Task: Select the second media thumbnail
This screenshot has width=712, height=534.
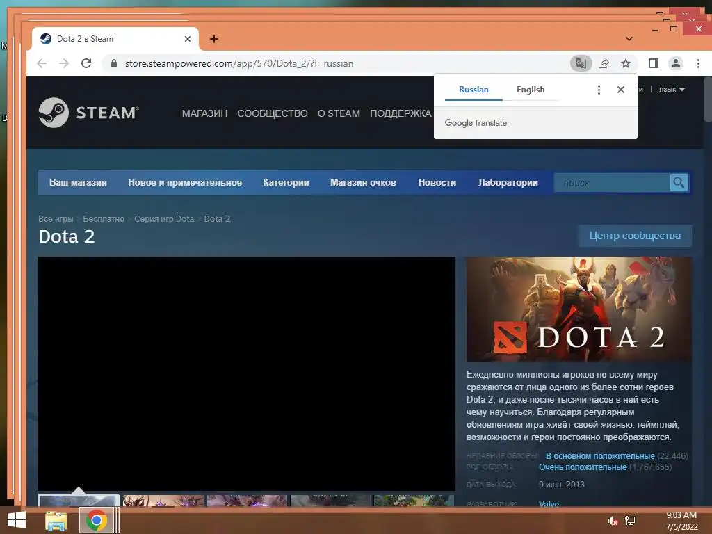Action: [x=163, y=501]
